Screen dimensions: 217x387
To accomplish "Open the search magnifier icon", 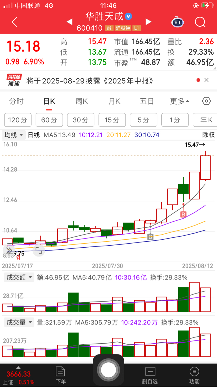I will tap(200, 22).
